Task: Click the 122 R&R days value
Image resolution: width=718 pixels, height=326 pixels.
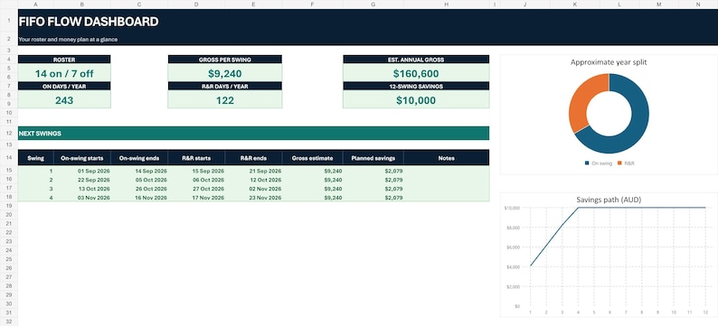Action: point(225,100)
